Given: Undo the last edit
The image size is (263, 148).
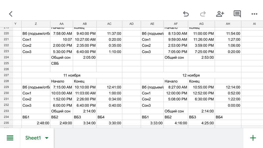Looking at the screenshot, I should point(186,14).
